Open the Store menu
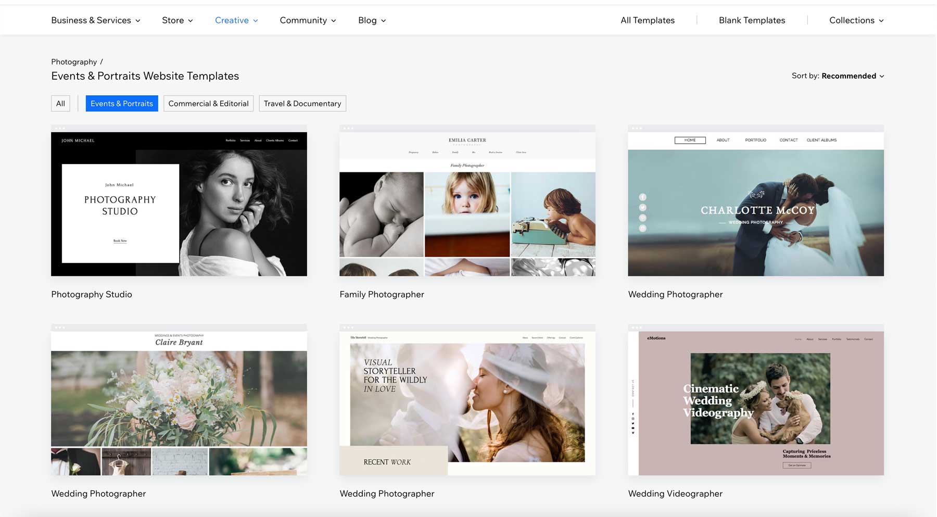 pyautogui.click(x=176, y=20)
